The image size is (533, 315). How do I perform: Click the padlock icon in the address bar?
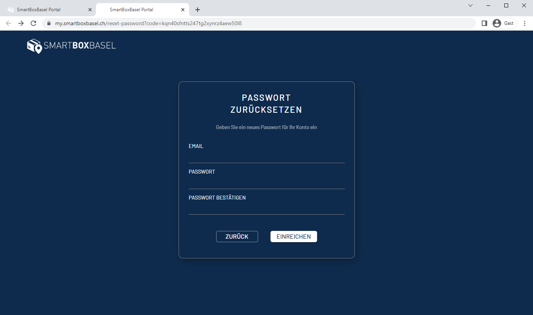coord(49,23)
